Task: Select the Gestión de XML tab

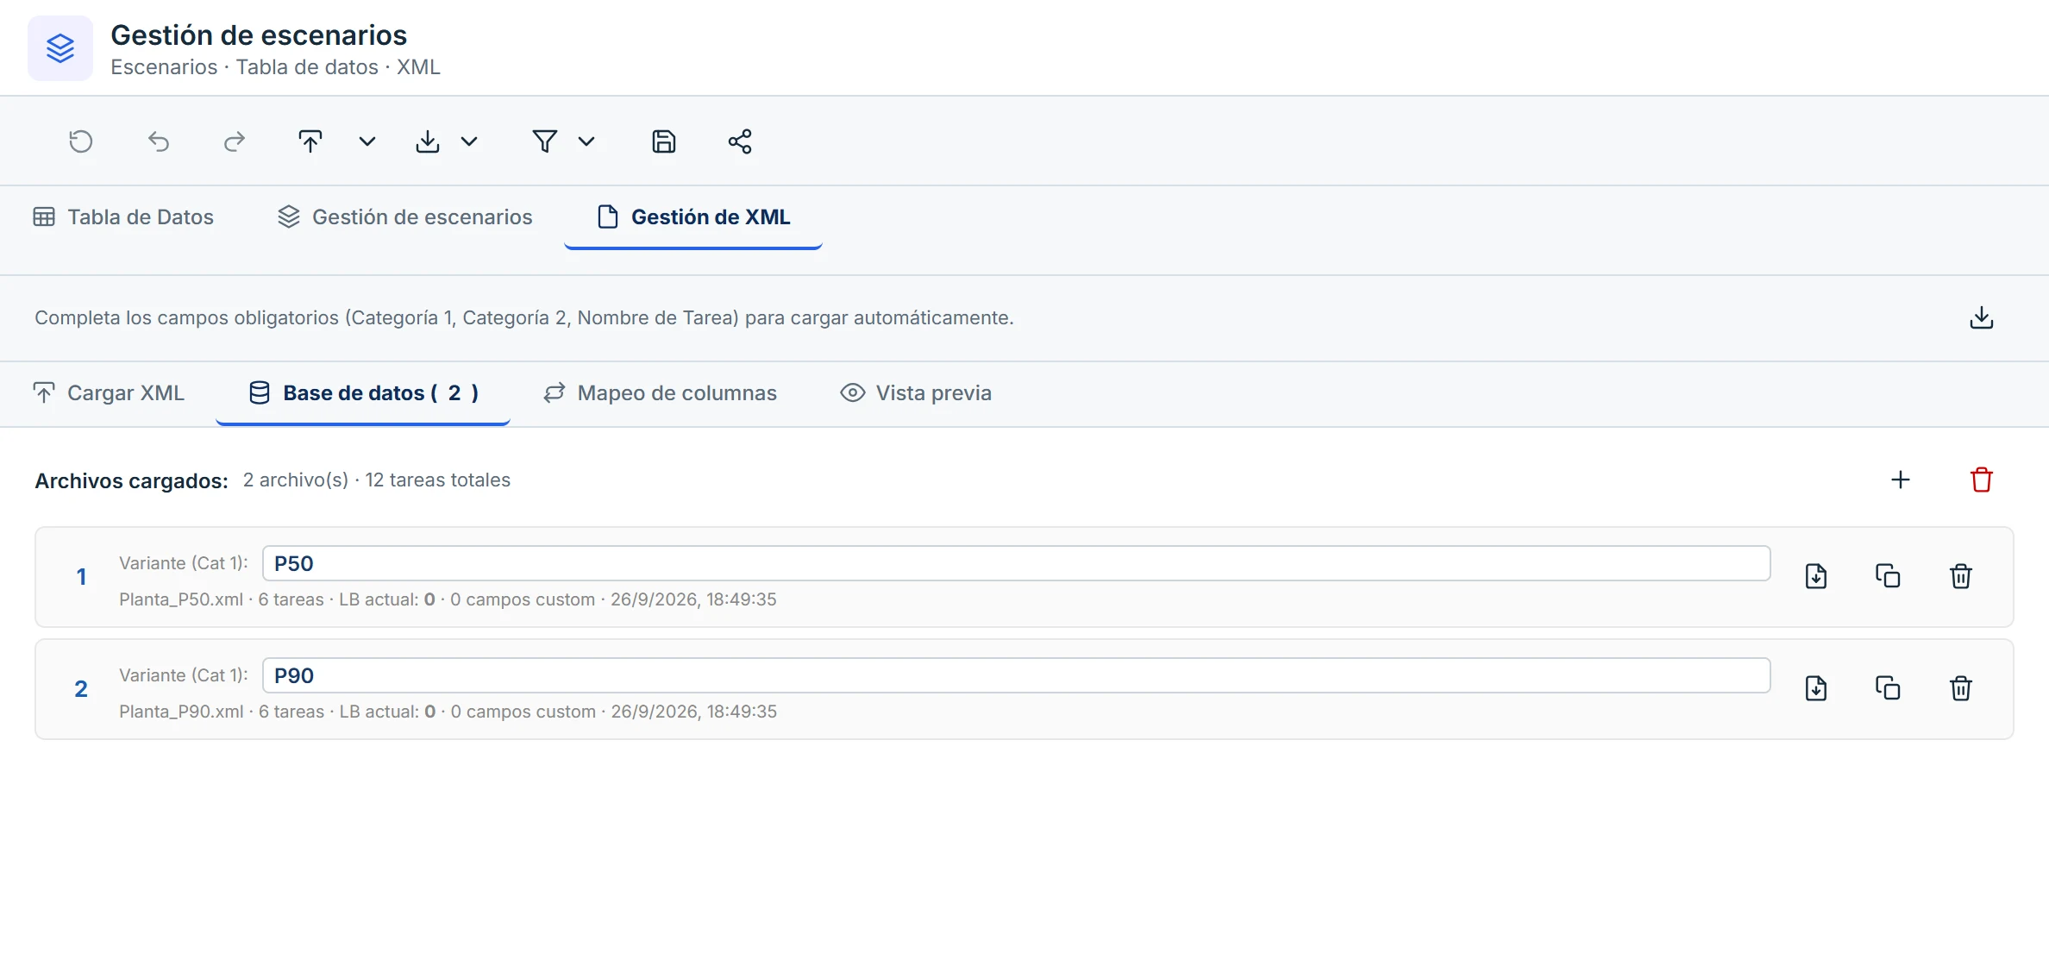Action: [693, 217]
